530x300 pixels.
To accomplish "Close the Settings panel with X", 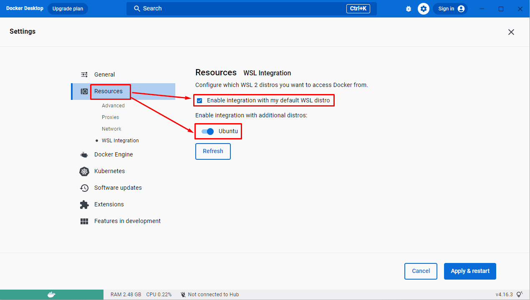I will point(511,32).
